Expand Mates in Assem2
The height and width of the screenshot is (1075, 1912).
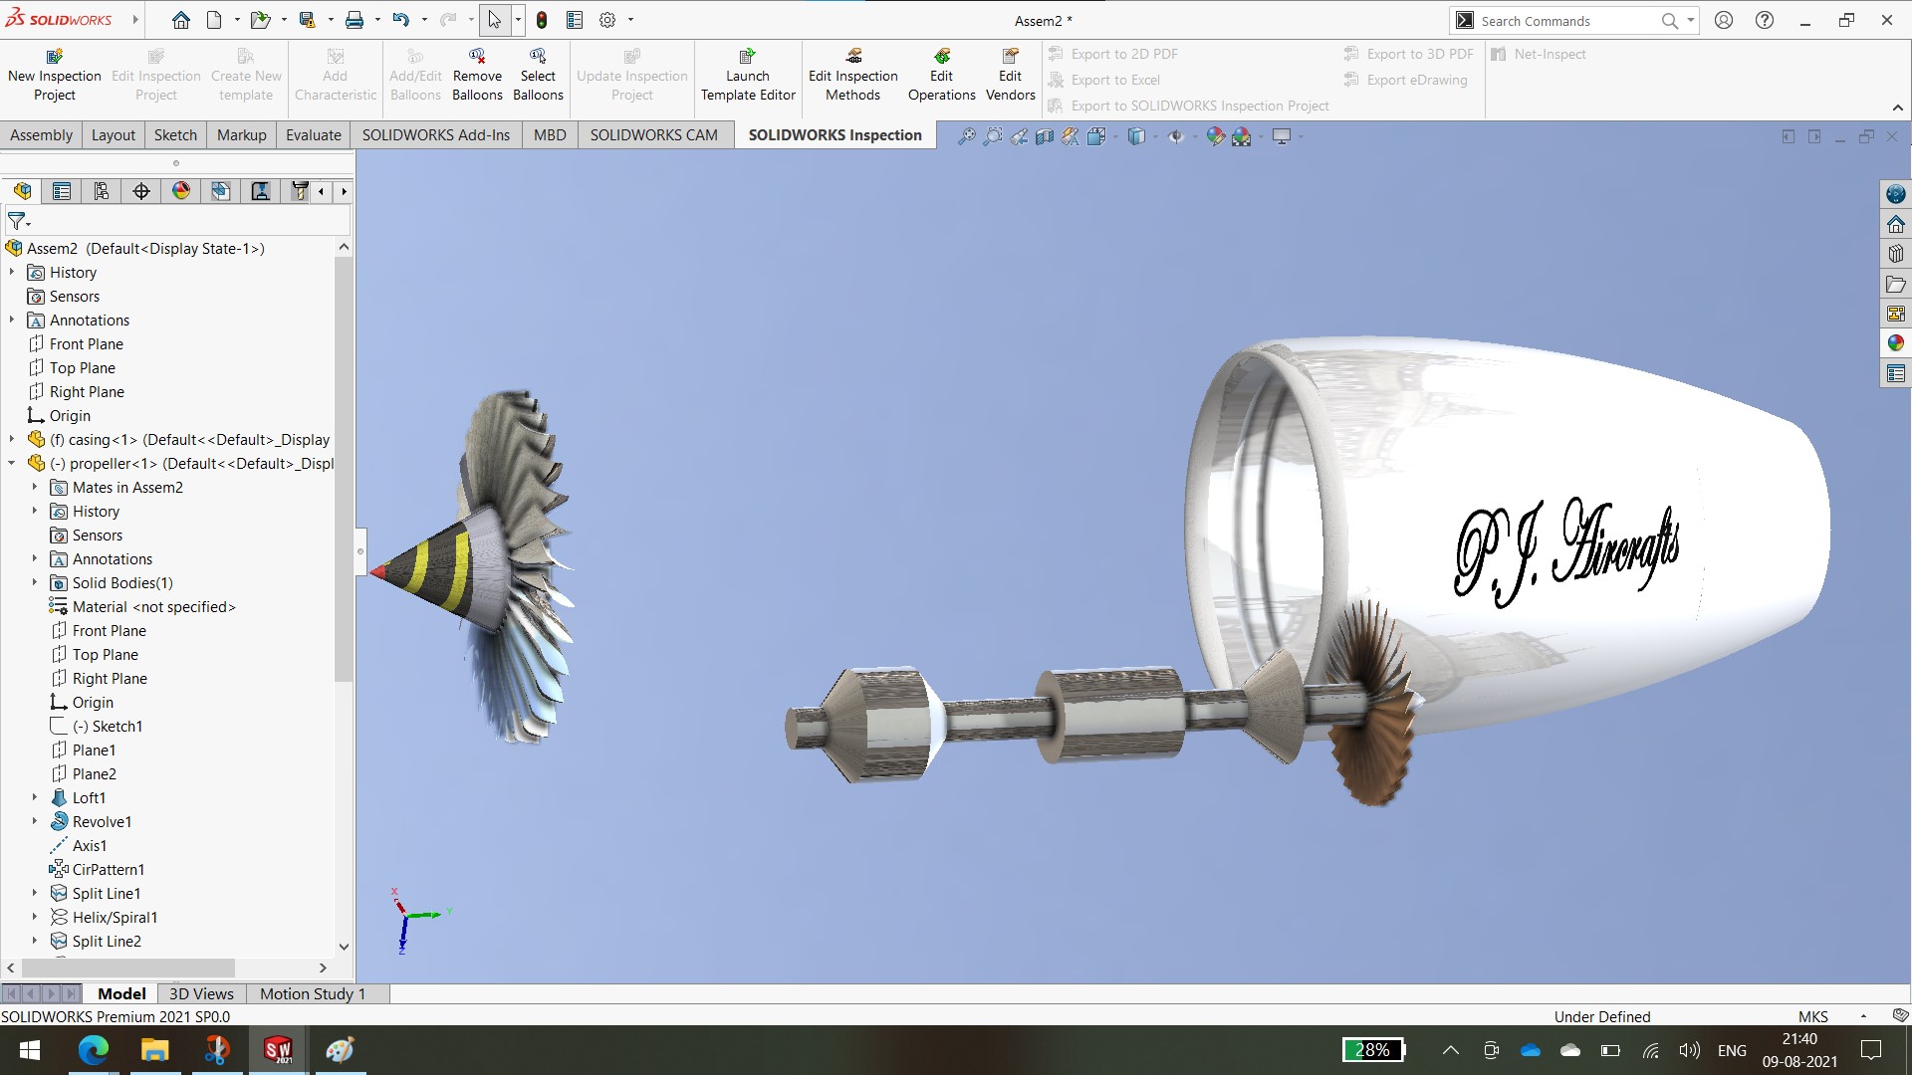35,487
